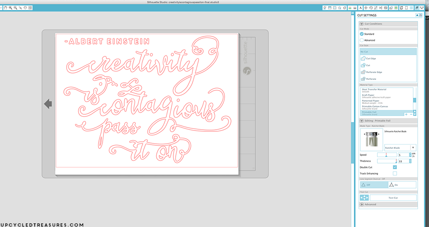This screenshot has height=227, width=429.
Task: Collapse the Cut Conditions section
Action: pos(362,24)
